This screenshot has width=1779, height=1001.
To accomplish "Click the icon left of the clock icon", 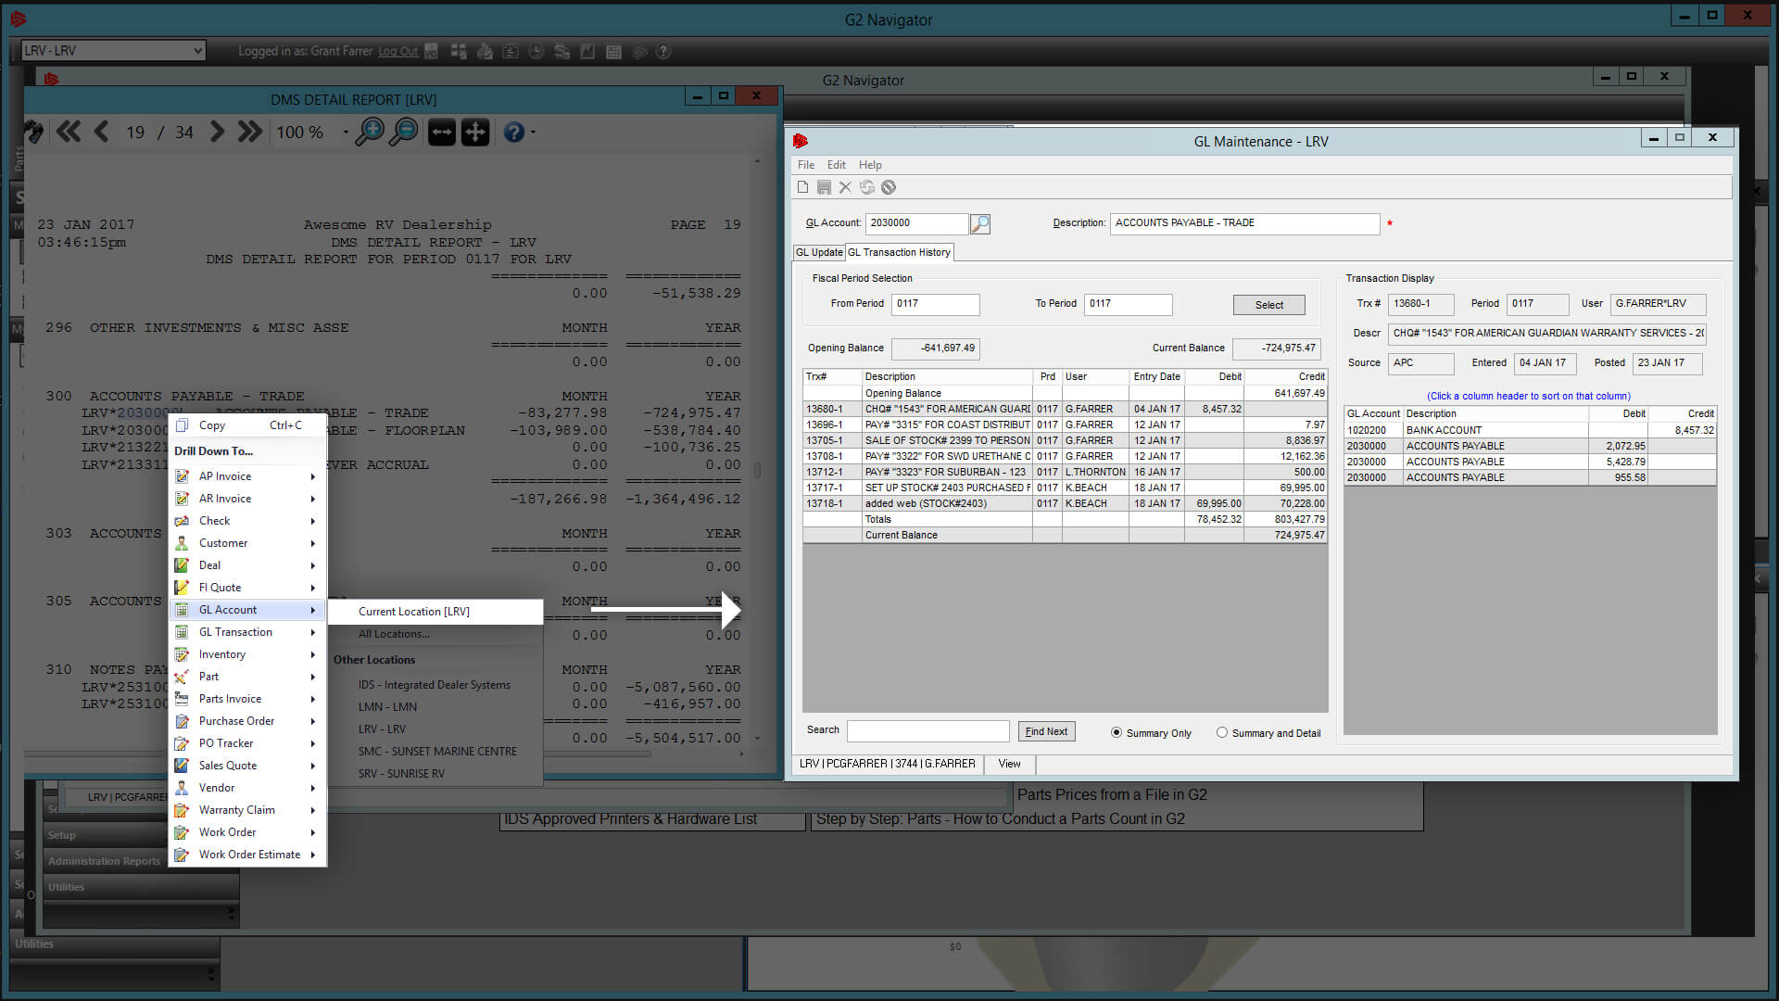I will [510, 52].
